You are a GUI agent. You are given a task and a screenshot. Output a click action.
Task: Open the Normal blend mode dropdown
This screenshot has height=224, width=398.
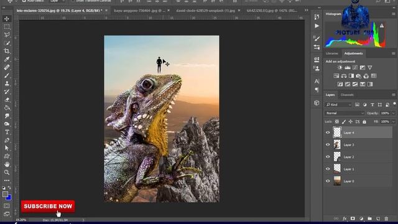[344, 113]
